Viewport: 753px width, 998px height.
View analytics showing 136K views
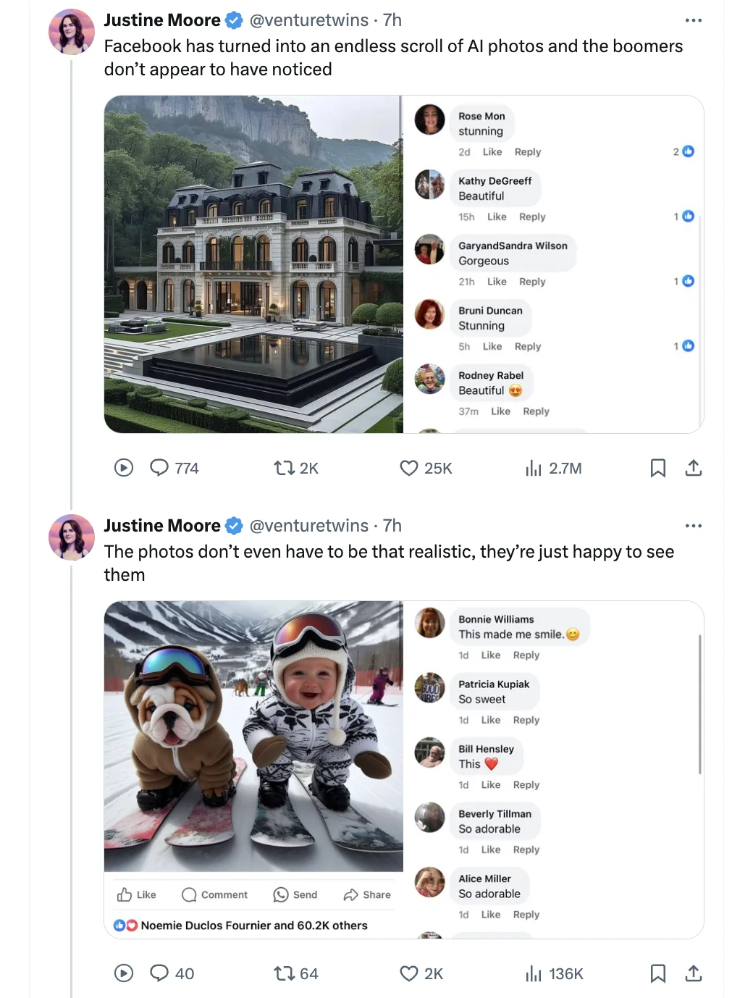pyautogui.click(x=534, y=973)
